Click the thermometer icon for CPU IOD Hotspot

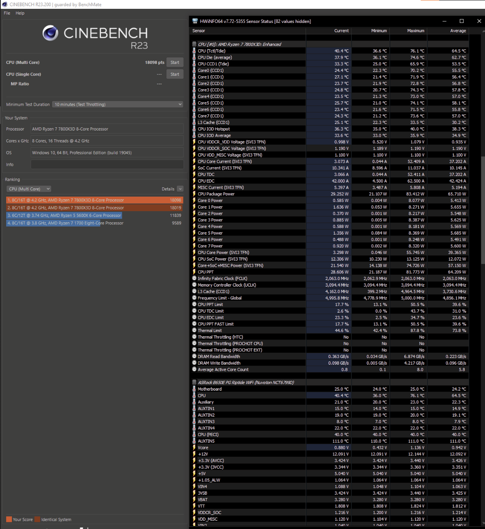[194, 129]
